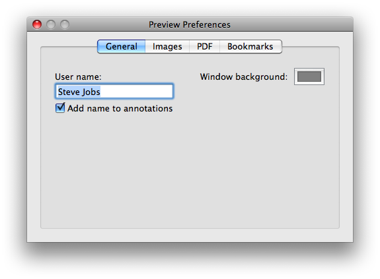Screen dimensions: 380x279
Task: Open the PDF preferences tab
Action: [x=205, y=46]
